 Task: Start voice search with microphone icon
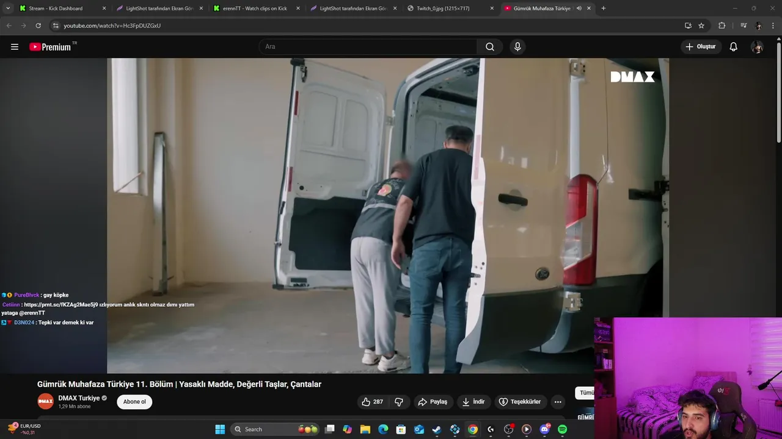[517, 47]
